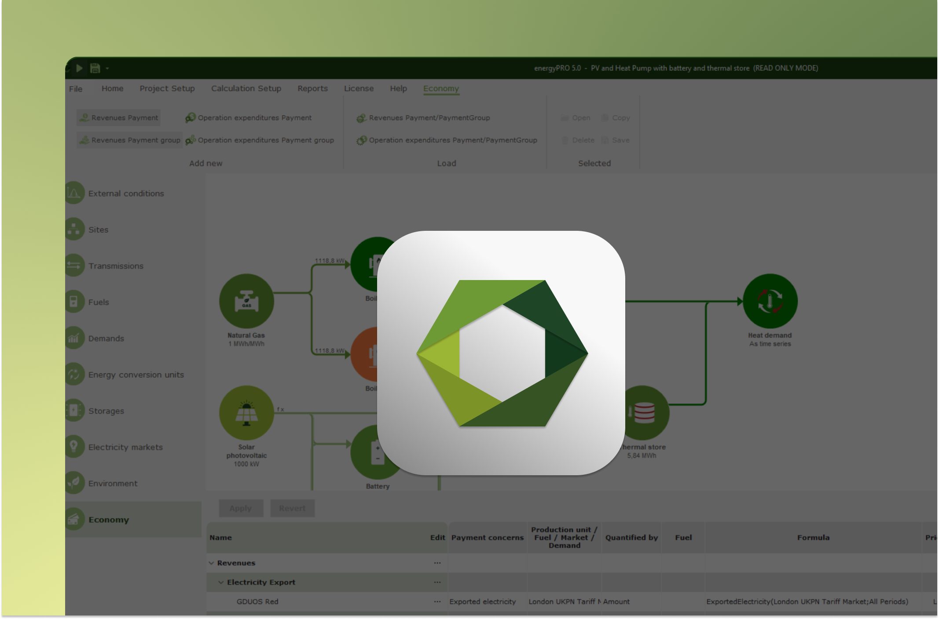Click the Apply button
Screen dimensions: 939x619
pyautogui.click(x=241, y=508)
